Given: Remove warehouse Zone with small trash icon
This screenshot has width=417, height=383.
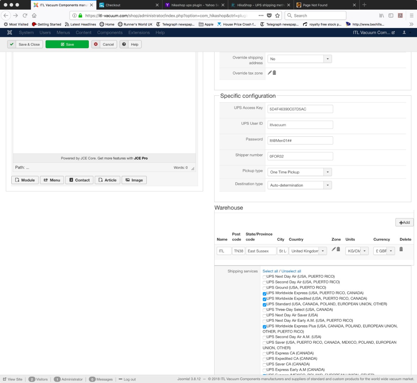Looking at the screenshot, I should (x=338, y=249).
